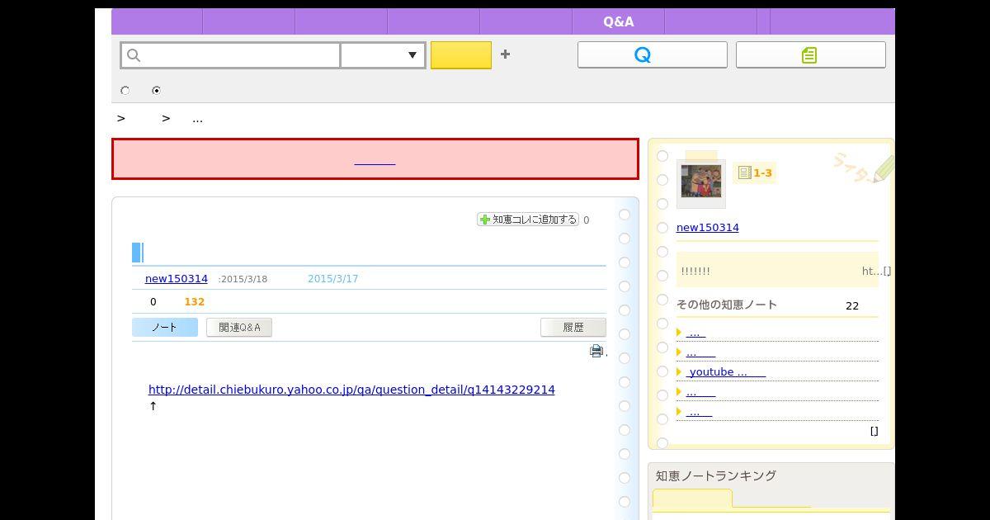The height and width of the screenshot is (520, 990).
Task: Select the unselected radio button under the search box
Action: click(125, 90)
